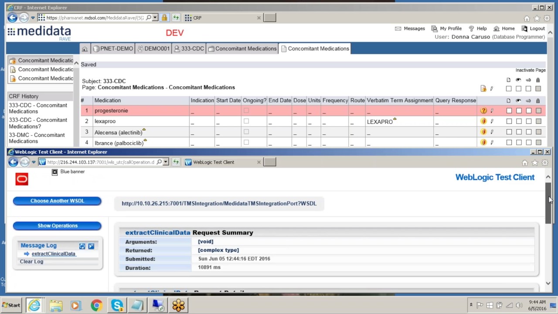The height and width of the screenshot is (314, 558).
Task: Select the WebLogic Test Client browser tab
Action: pyautogui.click(x=222, y=162)
